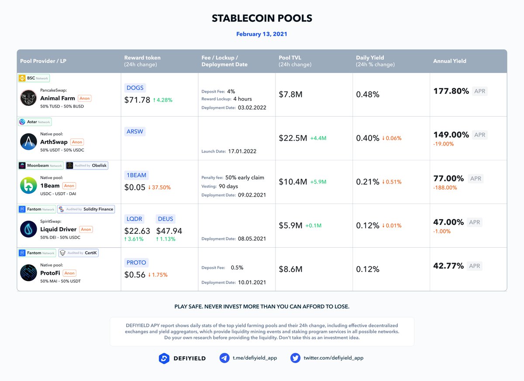Click the February 13, 2021 date

coord(262,34)
